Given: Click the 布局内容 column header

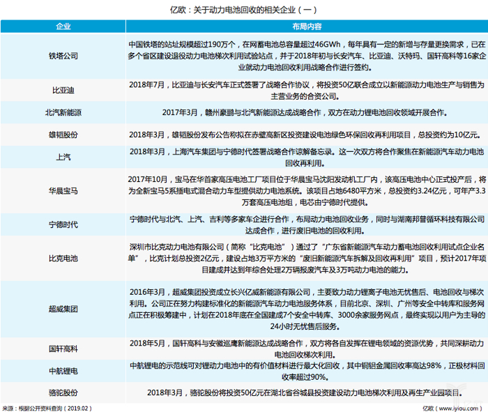Looking at the screenshot, I should pos(307,26).
